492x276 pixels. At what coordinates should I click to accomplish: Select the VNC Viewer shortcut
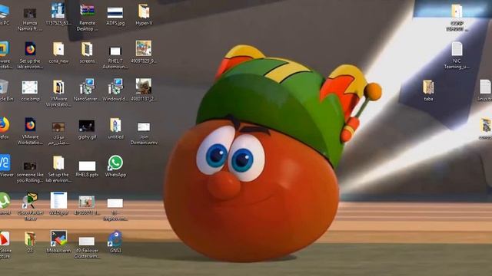(5, 163)
